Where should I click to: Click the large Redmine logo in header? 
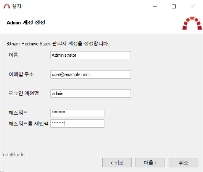(x=192, y=23)
